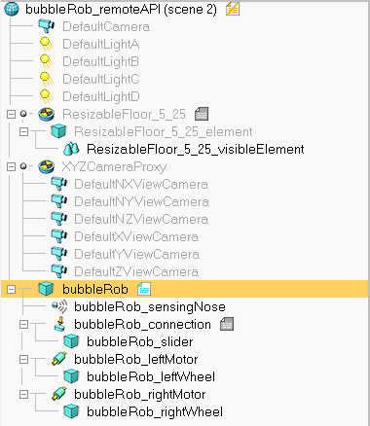Collapse the bubbleRob_rightMotor node
The width and height of the screenshot is (370, 426).
(23, 394)
